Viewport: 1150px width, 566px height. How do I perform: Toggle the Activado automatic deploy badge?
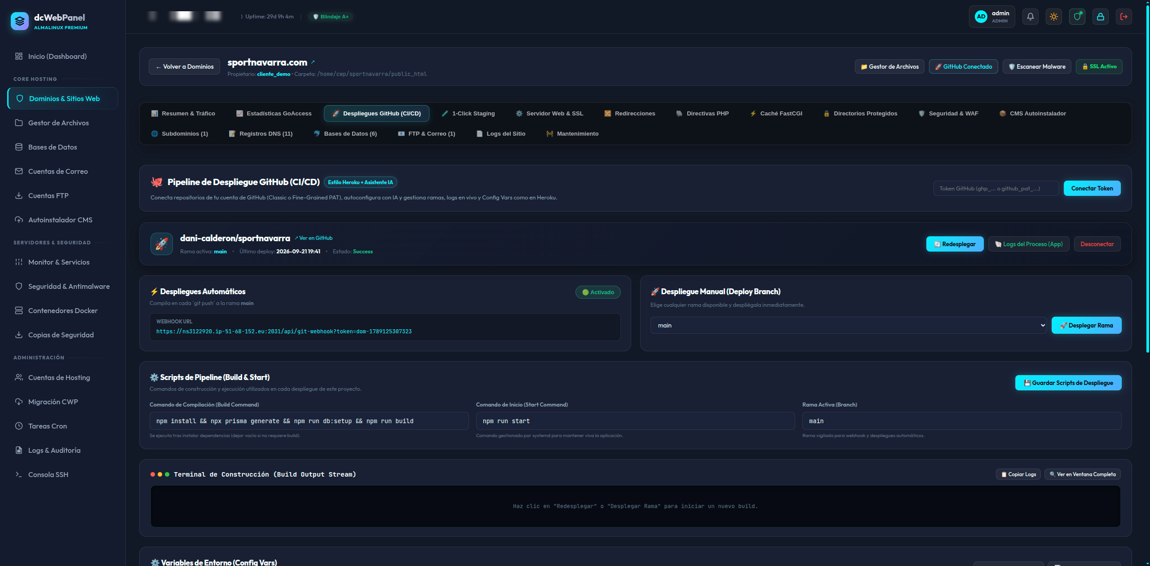click(598, 292)
